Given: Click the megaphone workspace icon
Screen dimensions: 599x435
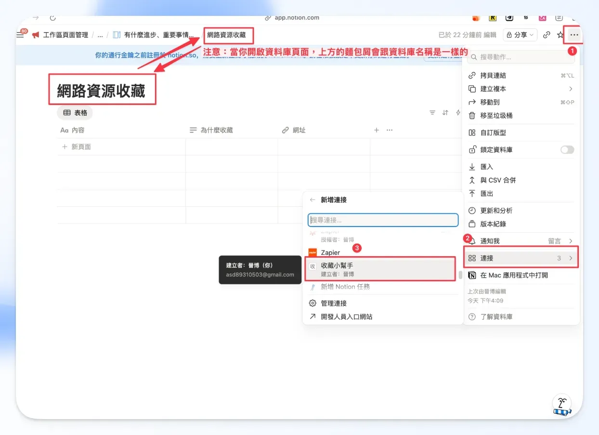Looking at the screenshot, I should [x=36, y=35].
